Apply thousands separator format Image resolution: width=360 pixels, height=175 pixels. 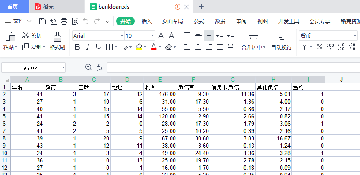tap(330, 47)
